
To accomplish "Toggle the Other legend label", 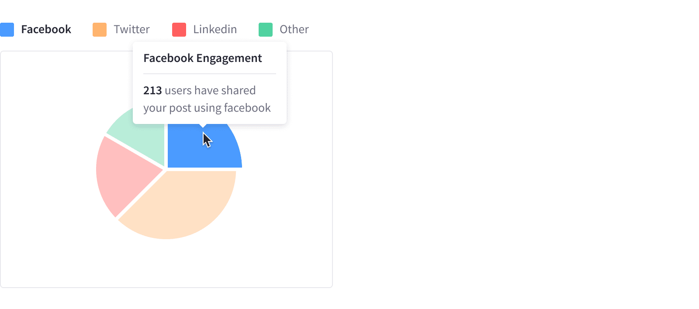I will [294, 30].
